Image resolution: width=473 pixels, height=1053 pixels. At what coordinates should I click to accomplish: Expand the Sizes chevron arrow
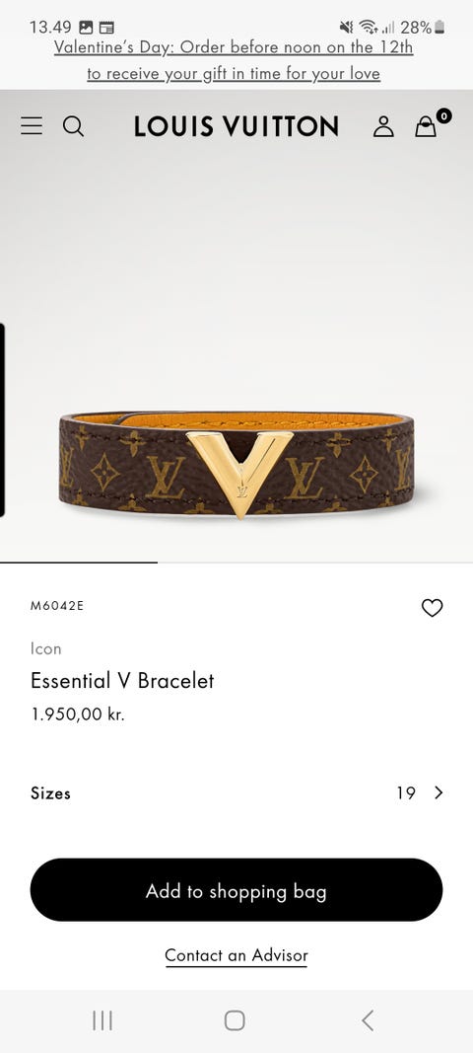pos(439,792)
